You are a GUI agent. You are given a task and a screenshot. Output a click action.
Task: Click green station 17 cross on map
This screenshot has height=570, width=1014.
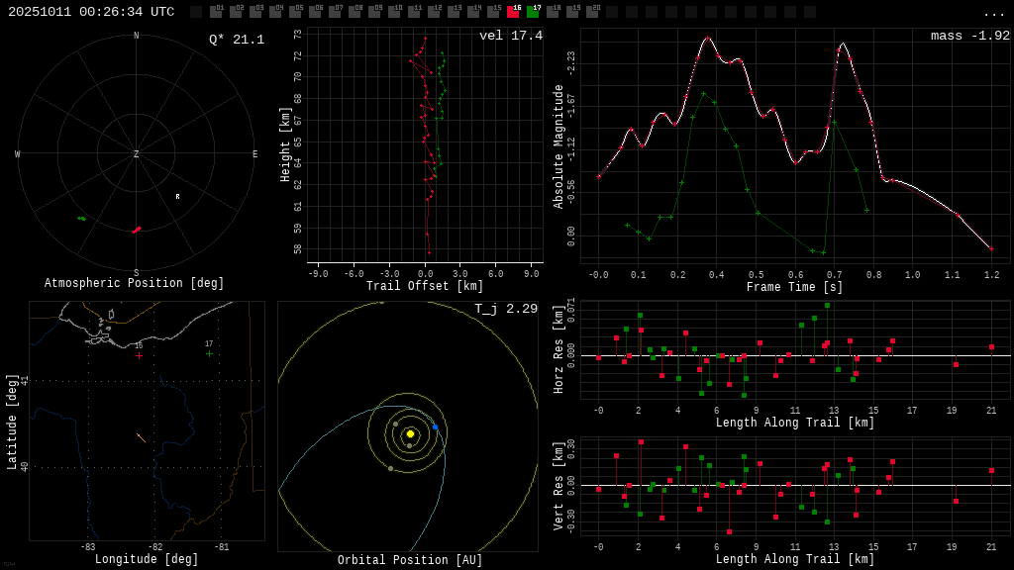coord(209,353)
